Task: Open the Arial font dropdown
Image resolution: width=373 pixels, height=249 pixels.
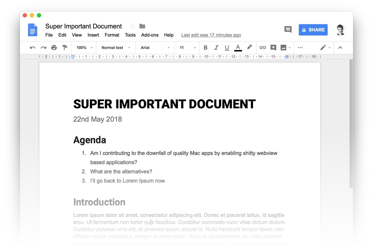Action: [154, 47]
